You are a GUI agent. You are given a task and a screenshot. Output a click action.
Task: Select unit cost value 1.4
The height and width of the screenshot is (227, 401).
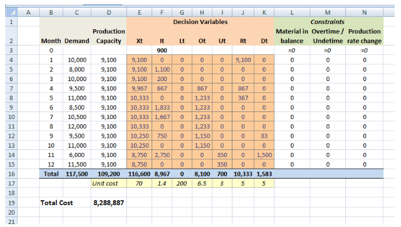pyautogui.click(x=162, y=183)
